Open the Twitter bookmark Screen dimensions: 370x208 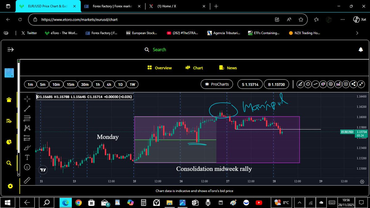[x=29, y=33]
